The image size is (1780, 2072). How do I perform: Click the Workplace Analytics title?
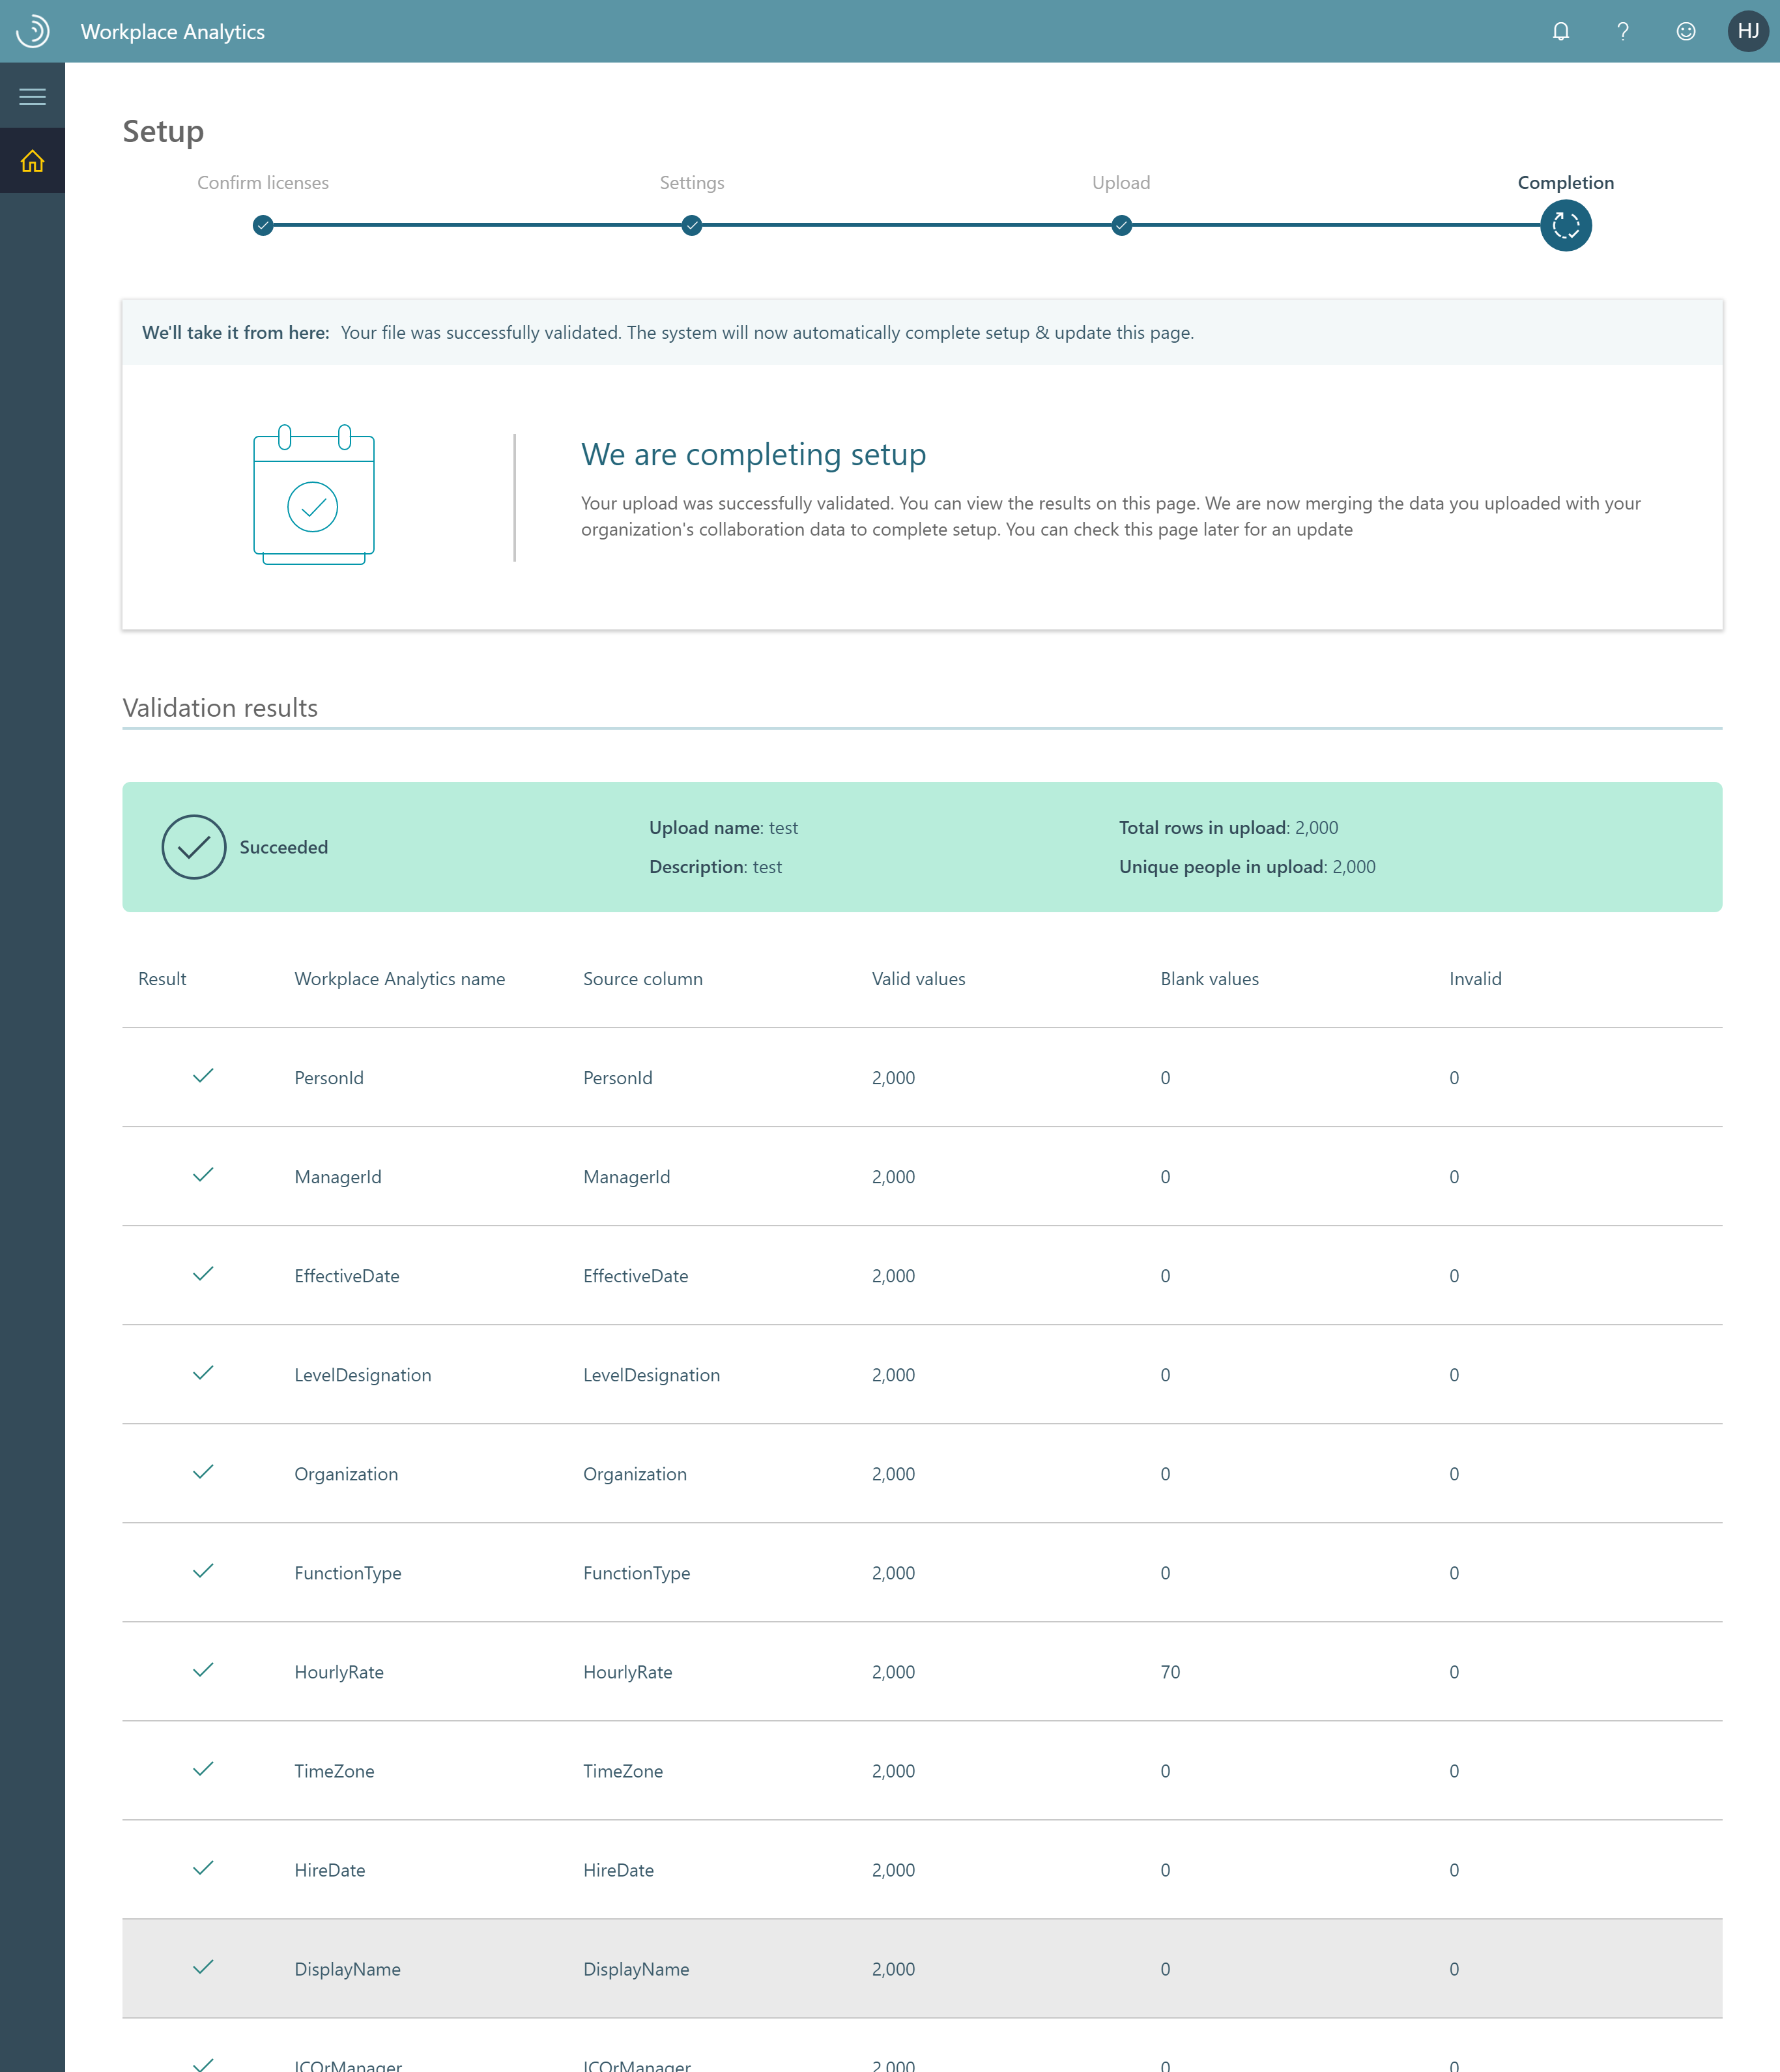coord(173,32)
